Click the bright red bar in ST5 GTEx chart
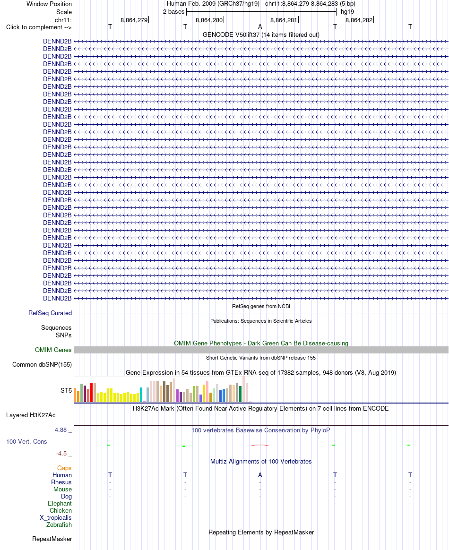 92,392
